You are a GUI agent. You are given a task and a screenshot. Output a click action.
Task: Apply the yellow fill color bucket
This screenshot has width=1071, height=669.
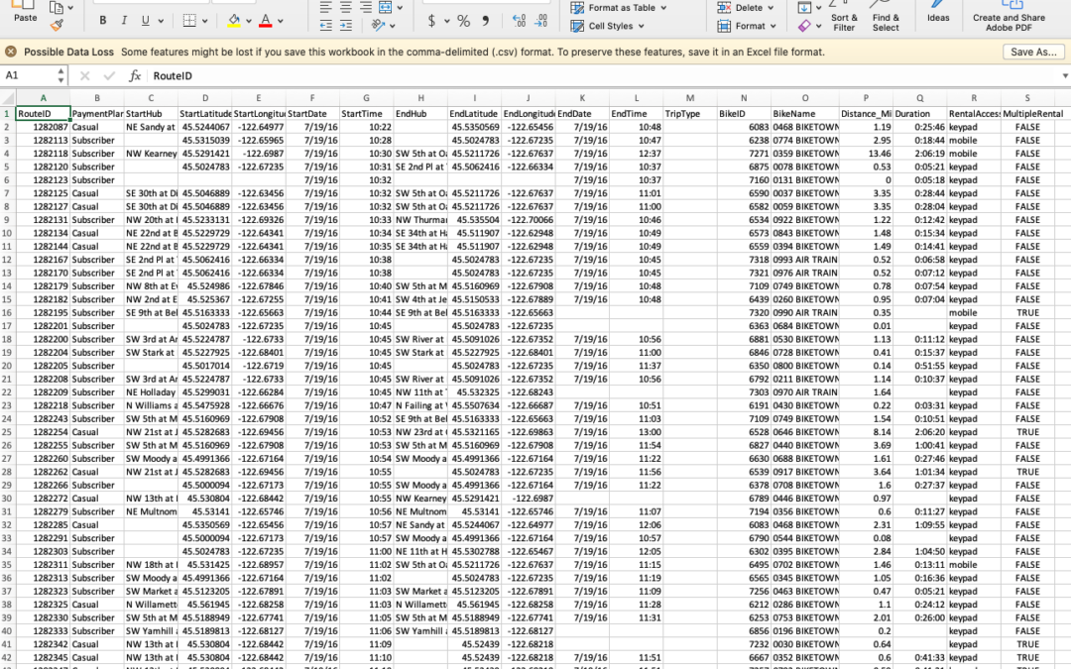tap(234, 21)
